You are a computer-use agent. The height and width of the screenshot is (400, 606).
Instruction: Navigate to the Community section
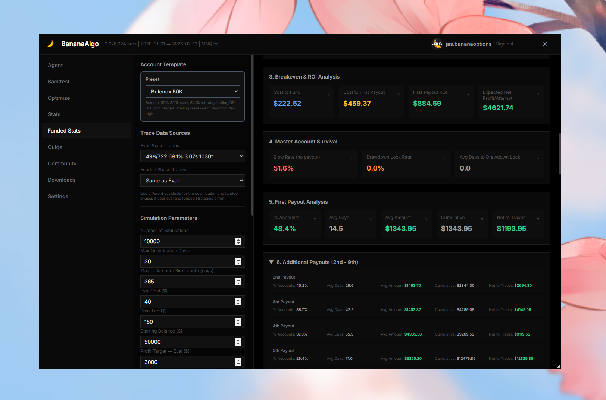(62, 164)
